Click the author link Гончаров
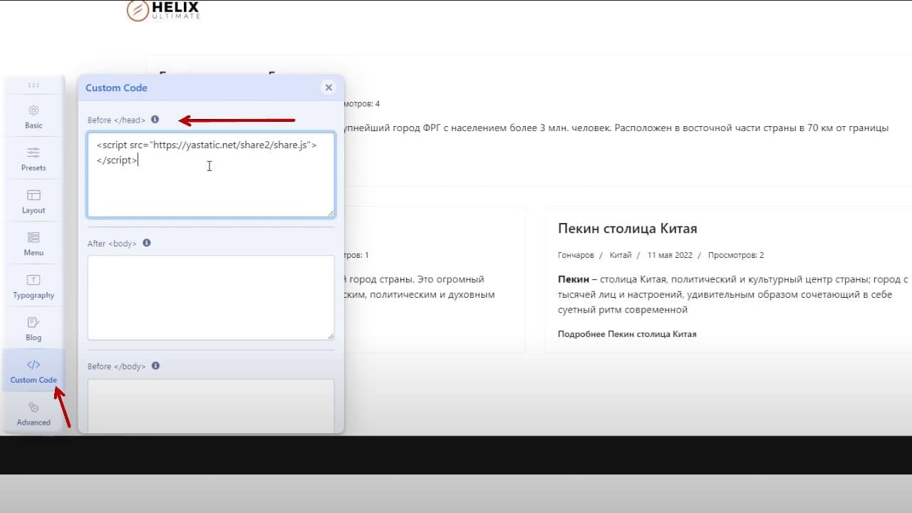Image resolution: width=912 pixels, height=513 pixels. 576,255
